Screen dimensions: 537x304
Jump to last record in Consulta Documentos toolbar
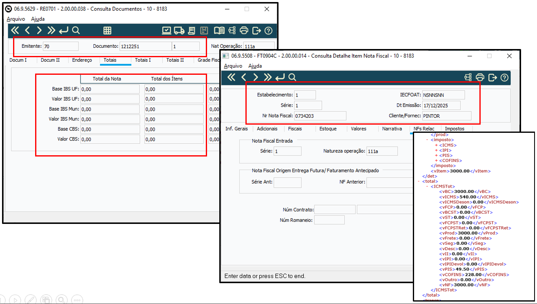pyautogui.click(x=51, y=30)
